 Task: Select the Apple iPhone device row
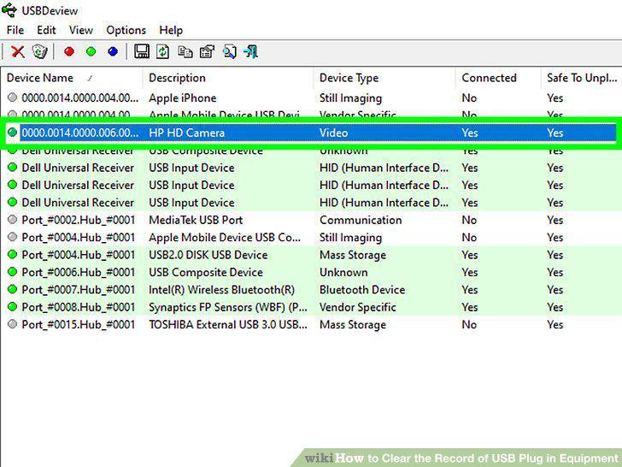click(311, 98)
